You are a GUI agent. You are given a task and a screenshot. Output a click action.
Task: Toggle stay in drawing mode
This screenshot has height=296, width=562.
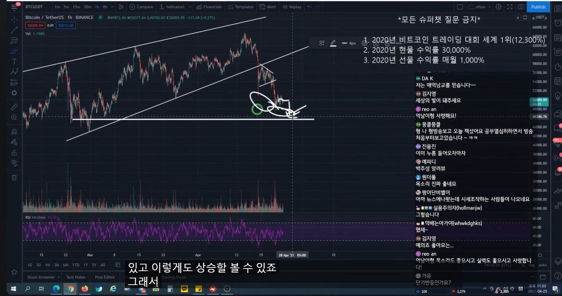coord(14,142)
